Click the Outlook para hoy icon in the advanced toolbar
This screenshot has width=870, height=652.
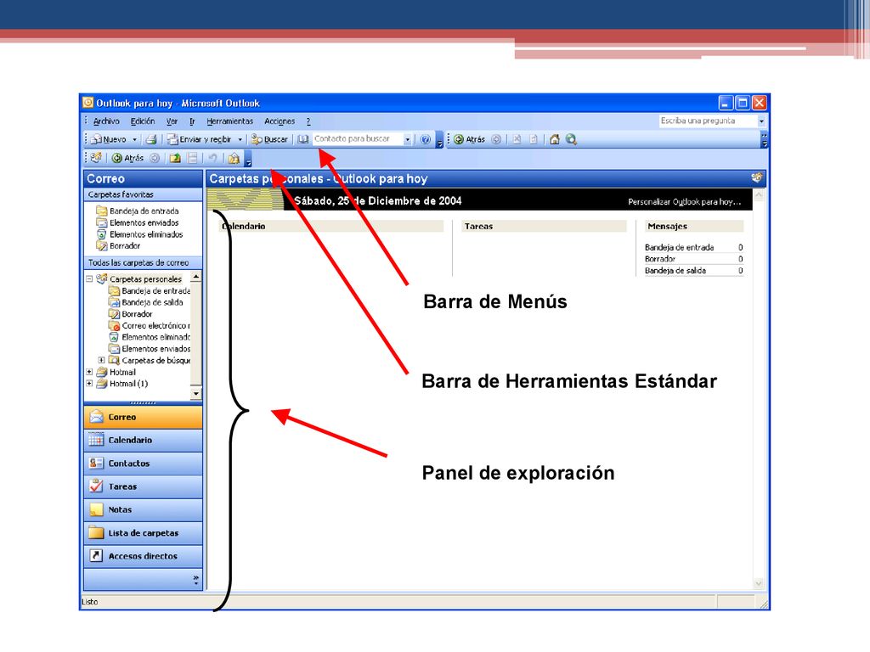[96, 158]
